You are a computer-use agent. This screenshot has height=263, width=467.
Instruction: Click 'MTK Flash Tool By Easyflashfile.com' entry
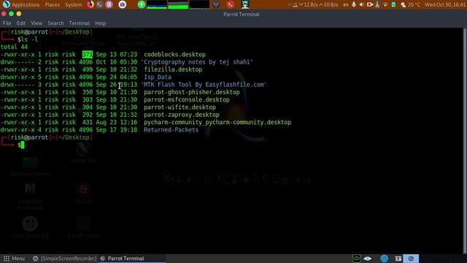coord(204,85)
